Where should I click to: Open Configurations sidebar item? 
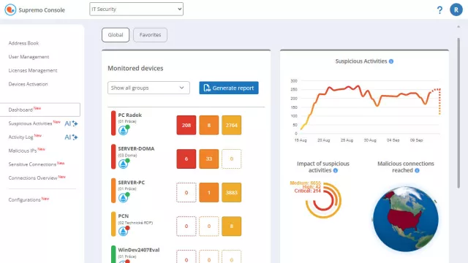pyautogui.click(x=24, y=199)
